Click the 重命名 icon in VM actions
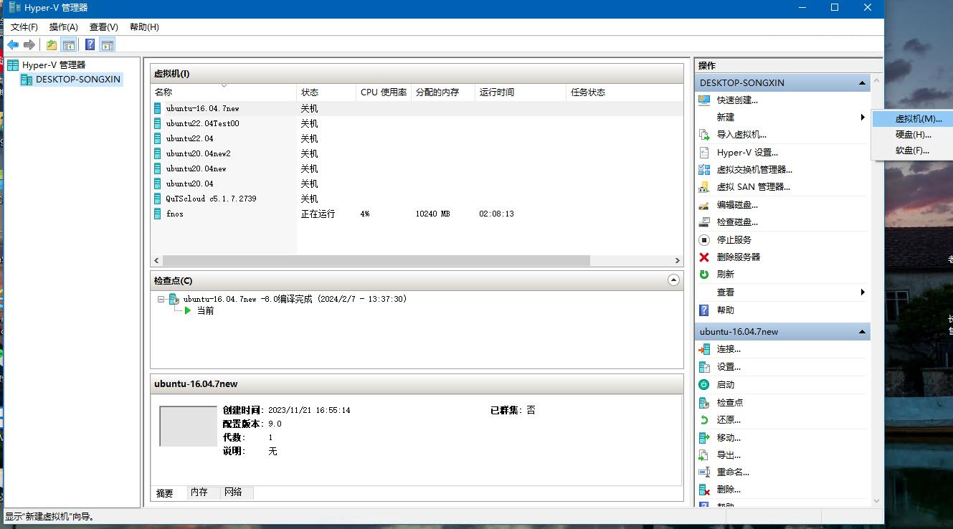 coord(704,472)
